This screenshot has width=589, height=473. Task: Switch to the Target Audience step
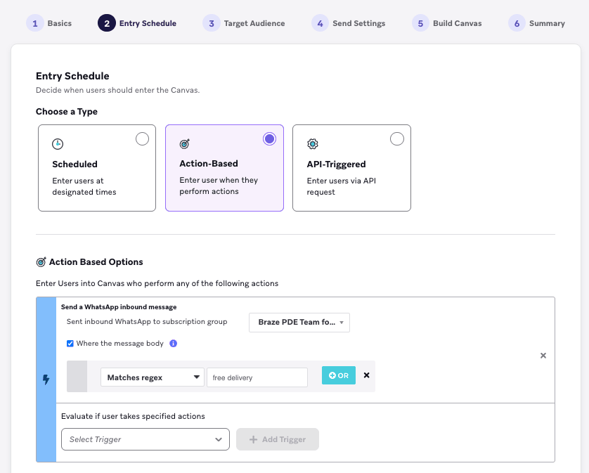click(243, 22)
